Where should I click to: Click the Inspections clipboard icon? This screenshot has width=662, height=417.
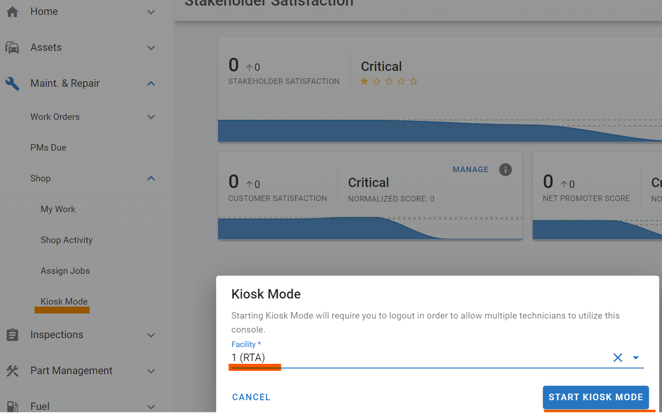tap(12, 335)
